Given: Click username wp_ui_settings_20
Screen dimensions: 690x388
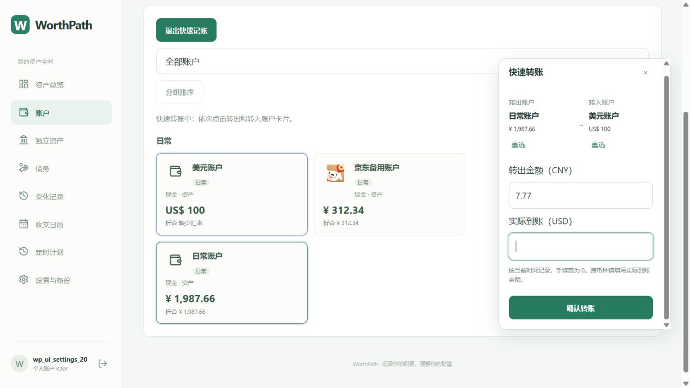Looking at the screenshot, I should coord(59,359).
